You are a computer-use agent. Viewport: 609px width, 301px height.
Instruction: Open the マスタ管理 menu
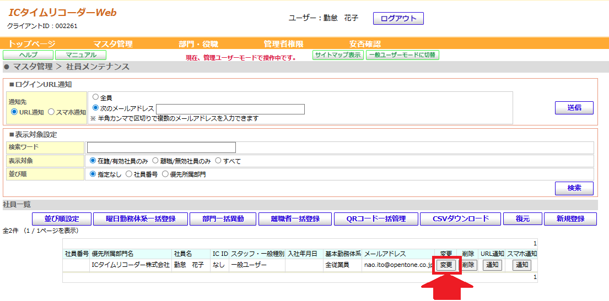[113, 44]
